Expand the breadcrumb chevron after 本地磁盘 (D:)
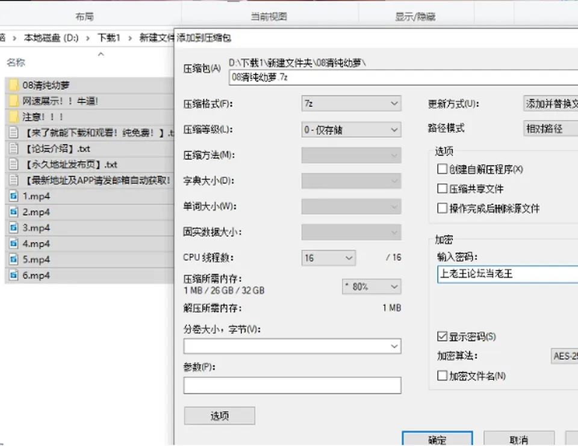 pos(88,38)
